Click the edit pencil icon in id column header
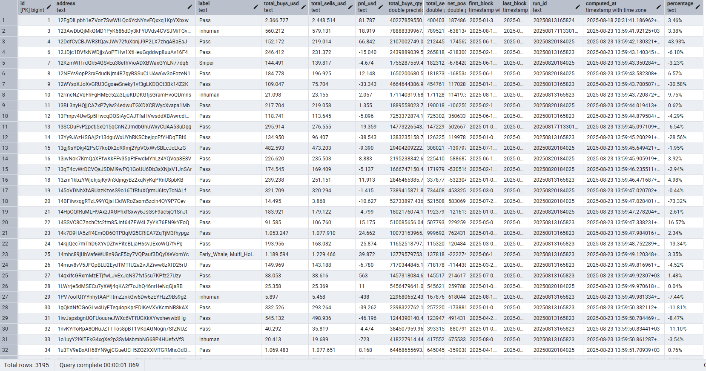Screen dimensions: 706x371 point(49,7)
